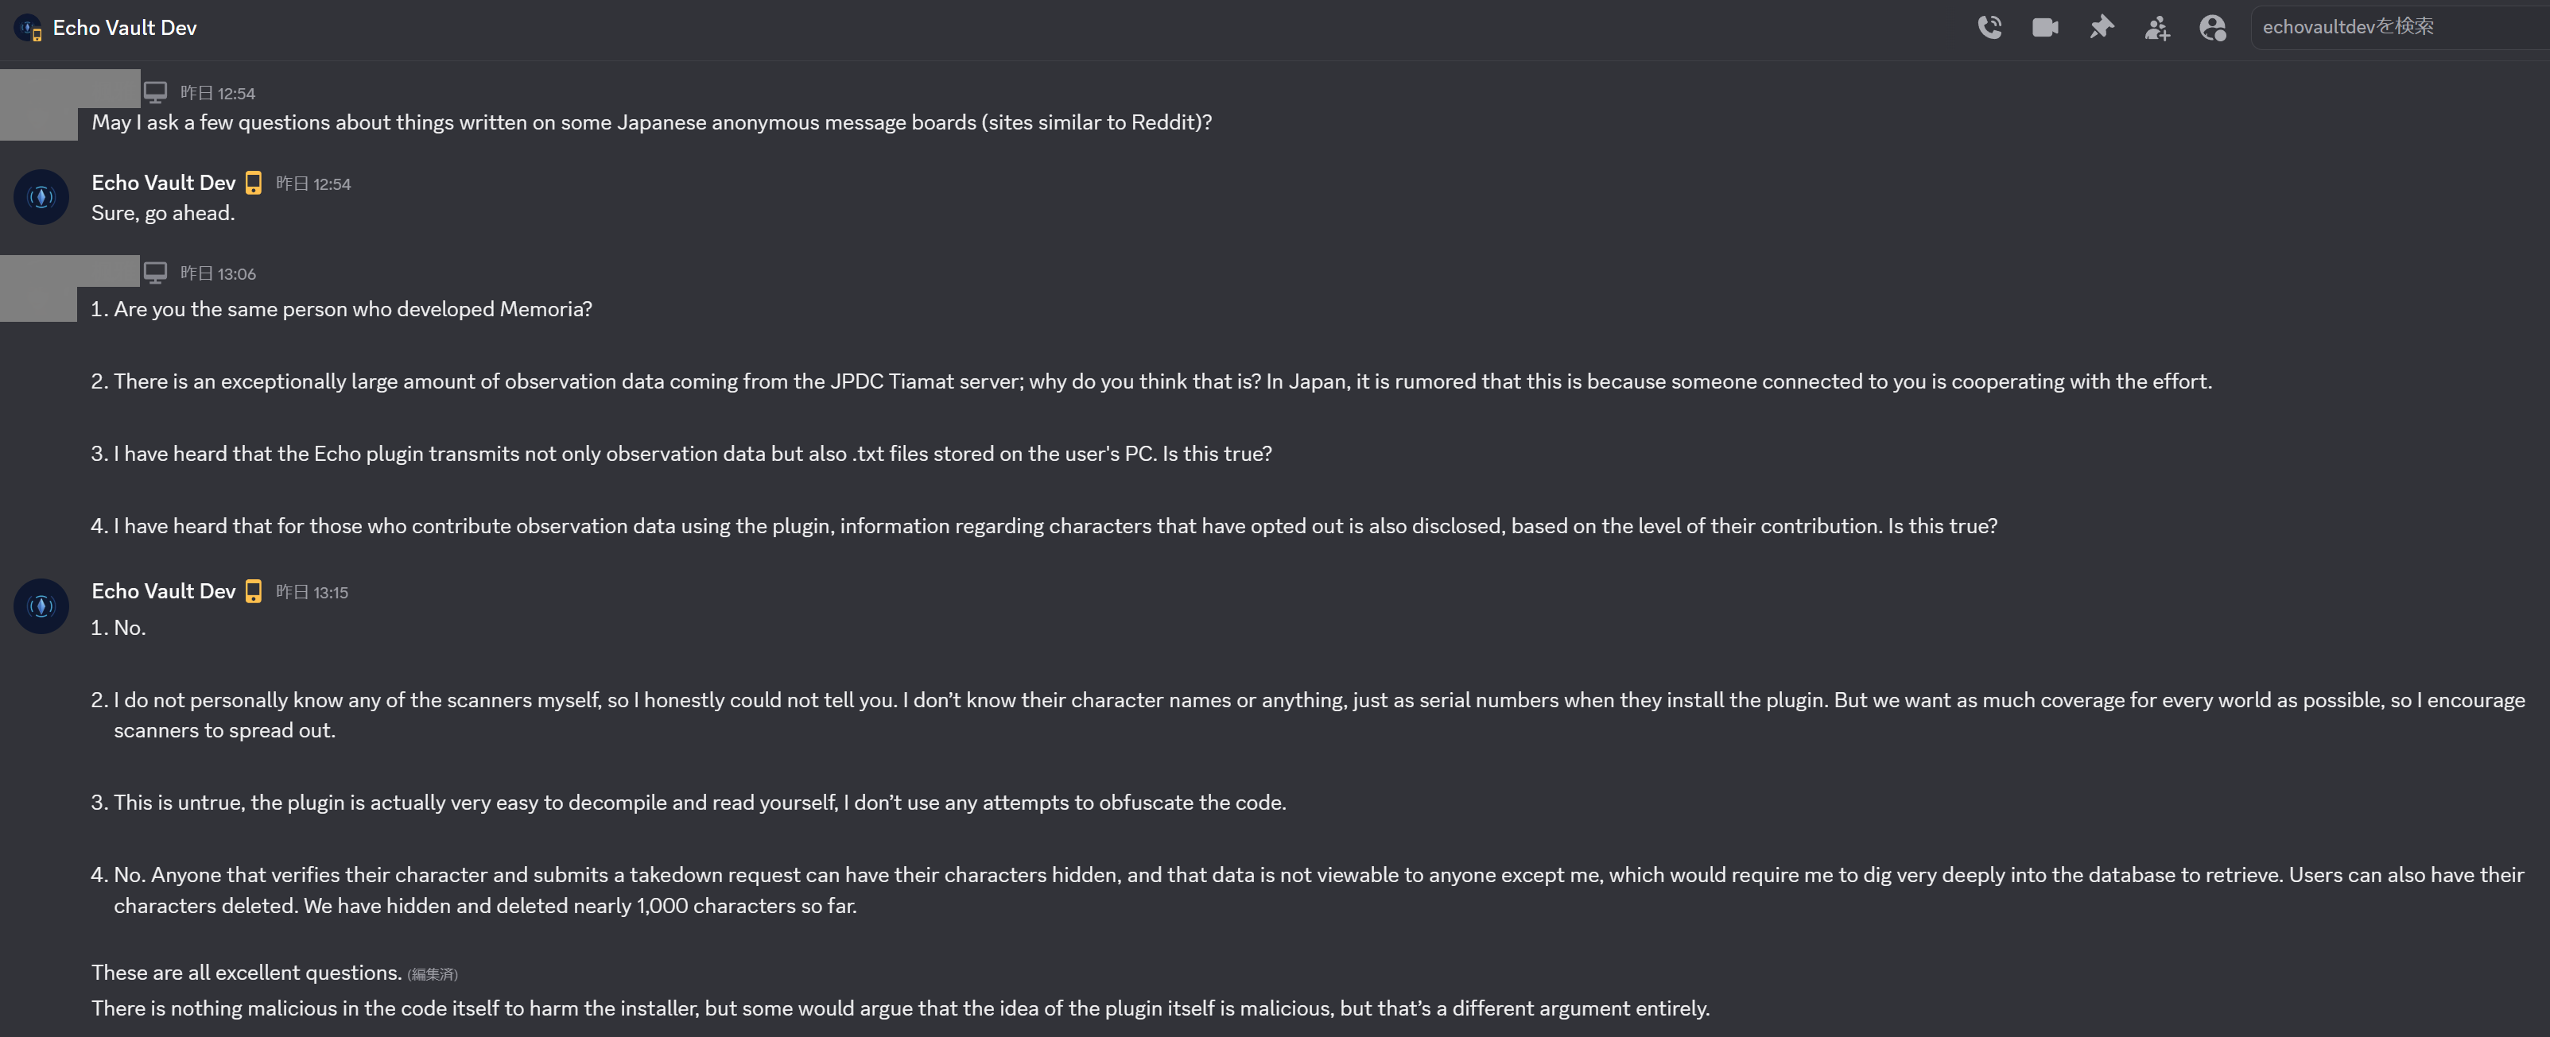This screenshot has height=1037, width=2550.
Task: Start a video call
Action: coord(2045,27)
